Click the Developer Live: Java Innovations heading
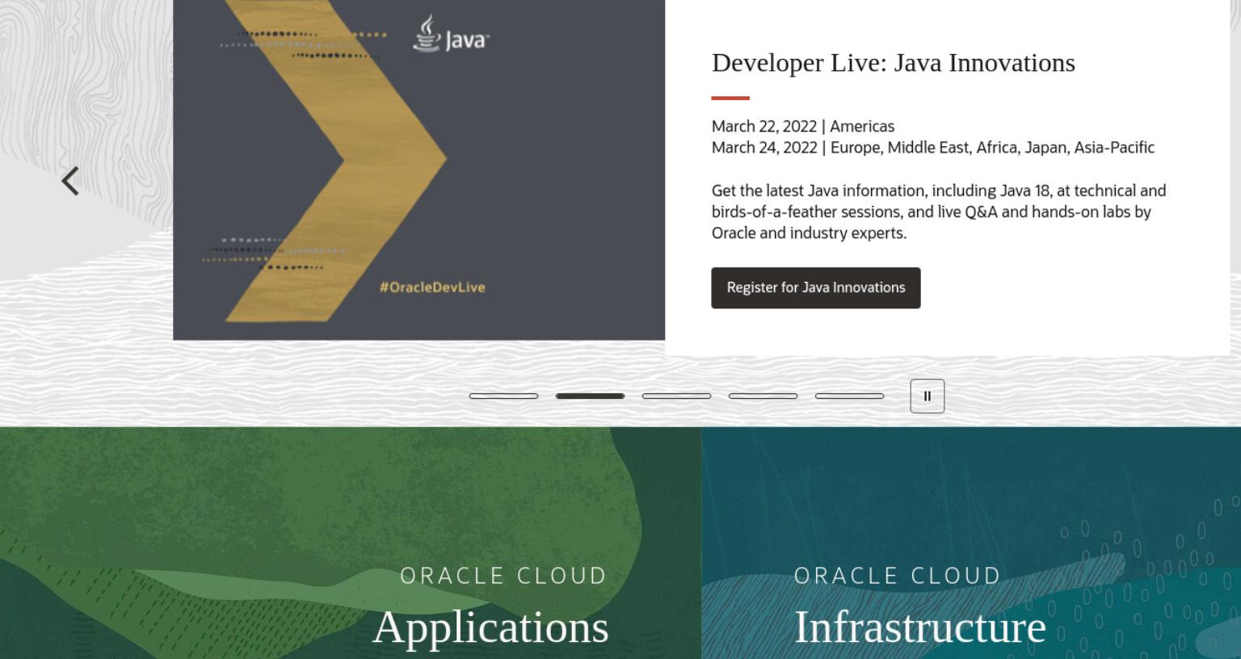The width and height of the screenshot is (1241, 659). coord(894,63)
